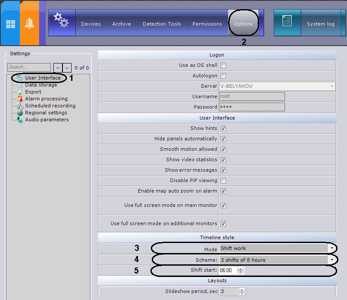Image resolution: width=347 pixels, height=300 pixels.
Task: Select Alarm processing settings item
Action: (46, 99)
